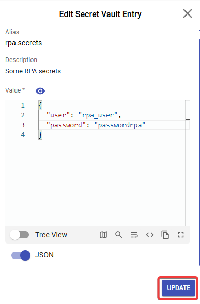Edit the Description field "Some RPA secrets"
Image resolution: width=200 pixels, height=304 pixels.
tap(98, 71)
